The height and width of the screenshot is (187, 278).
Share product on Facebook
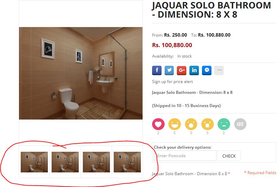tap(157, 70)
